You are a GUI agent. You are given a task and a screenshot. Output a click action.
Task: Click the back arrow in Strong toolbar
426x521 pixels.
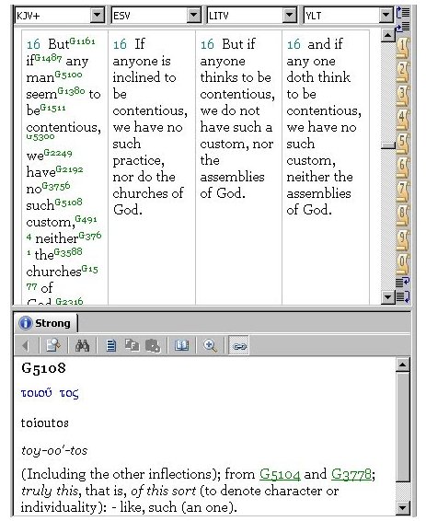25,345
